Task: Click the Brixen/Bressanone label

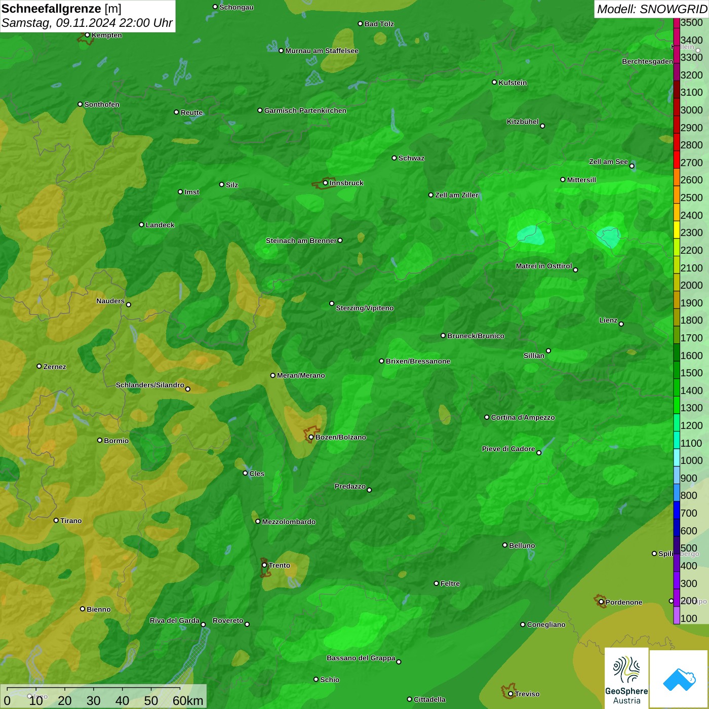Action: tap(418, 361)
